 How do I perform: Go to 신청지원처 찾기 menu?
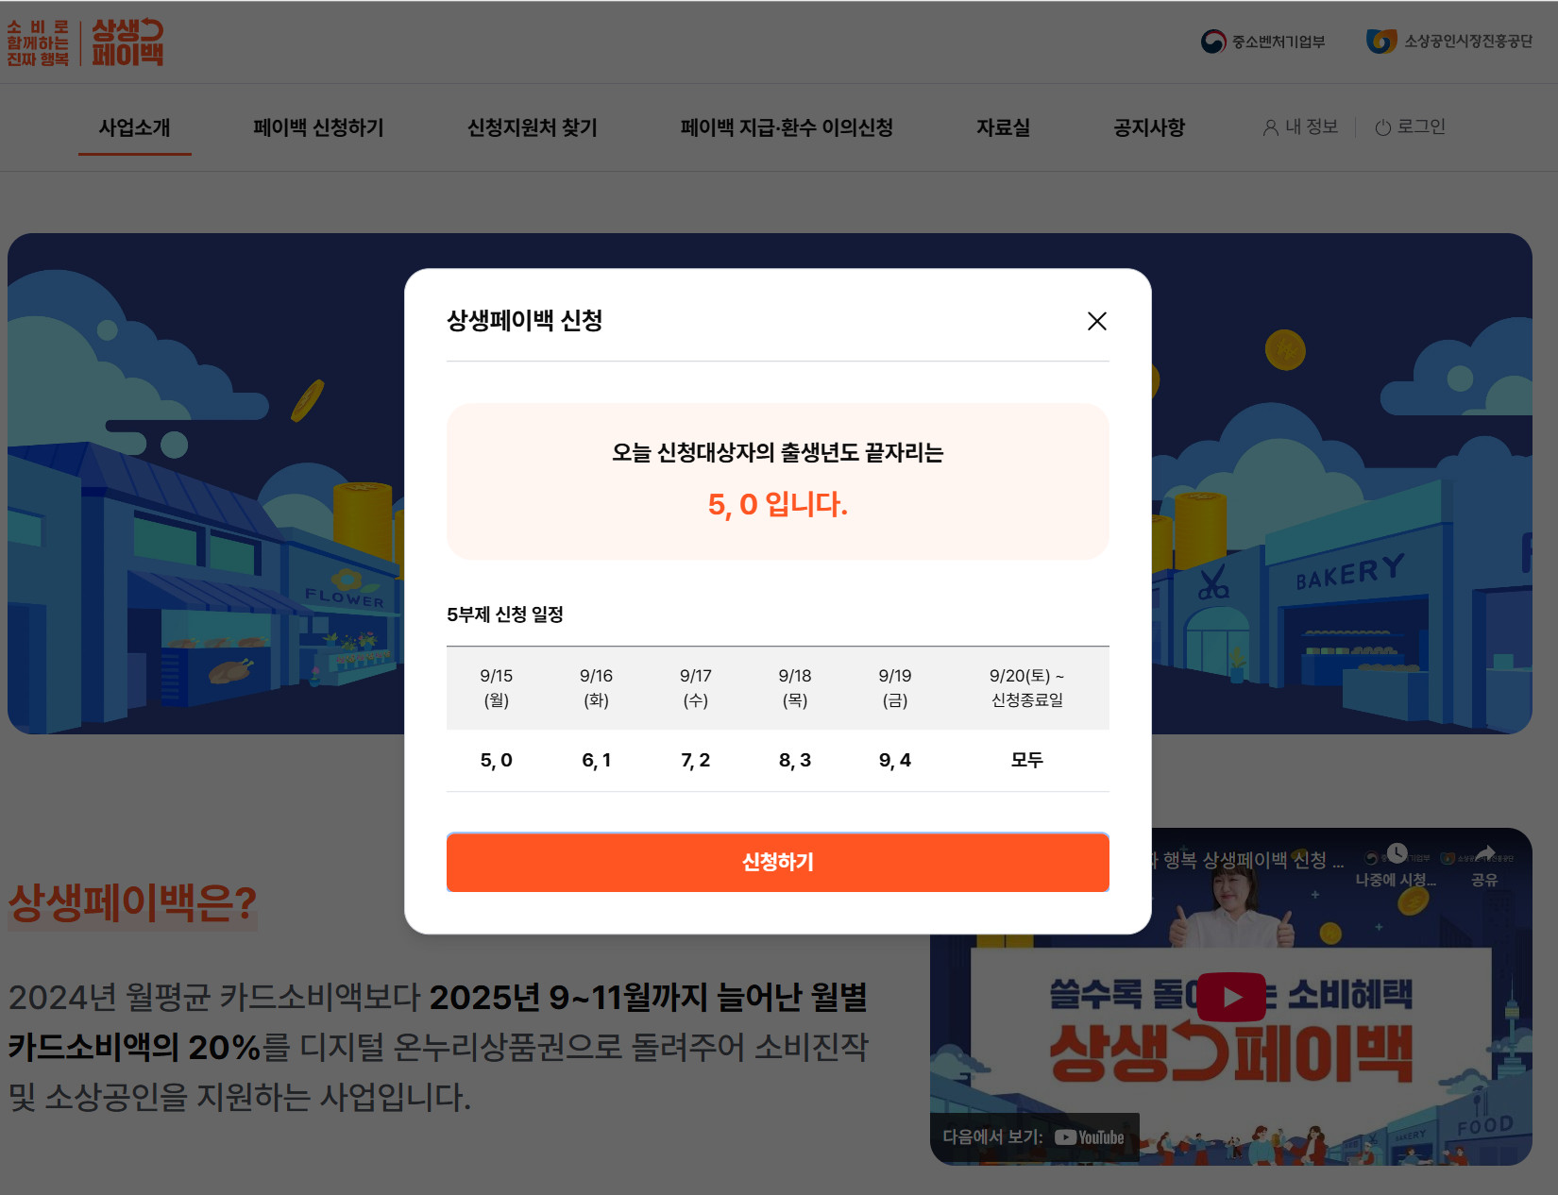point(533,127)
